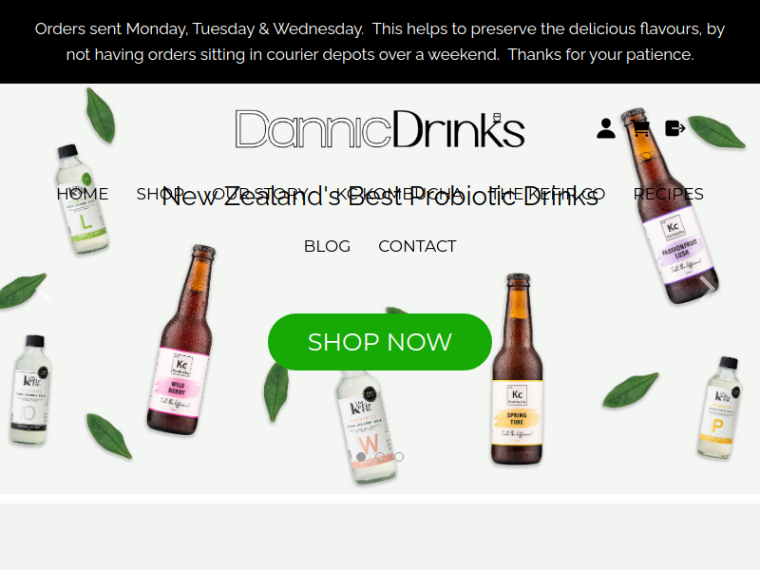The width and height of the screenshot is (760, 570).
Task: Select the second carousel dot
Action: [x=380, y=457]
